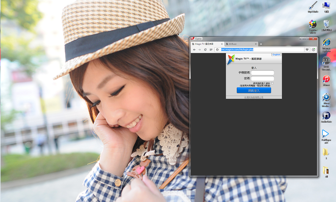The width and height of the screenshot is (336, 202).
Task: Tick the save login info checkbox
Action: pyautogui.click(x=272, y=83)
